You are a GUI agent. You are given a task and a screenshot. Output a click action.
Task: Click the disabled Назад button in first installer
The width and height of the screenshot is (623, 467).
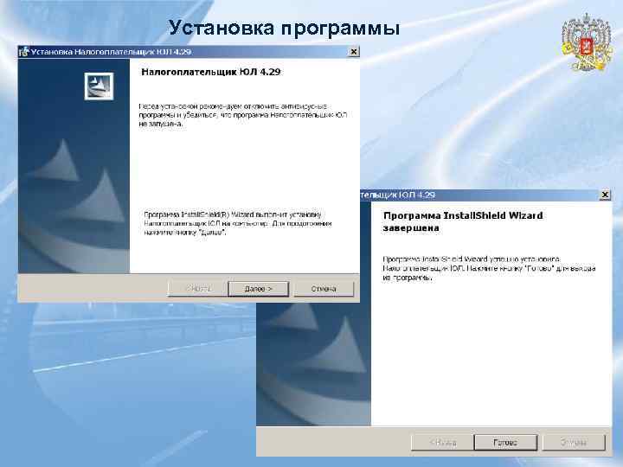[198, 289]
